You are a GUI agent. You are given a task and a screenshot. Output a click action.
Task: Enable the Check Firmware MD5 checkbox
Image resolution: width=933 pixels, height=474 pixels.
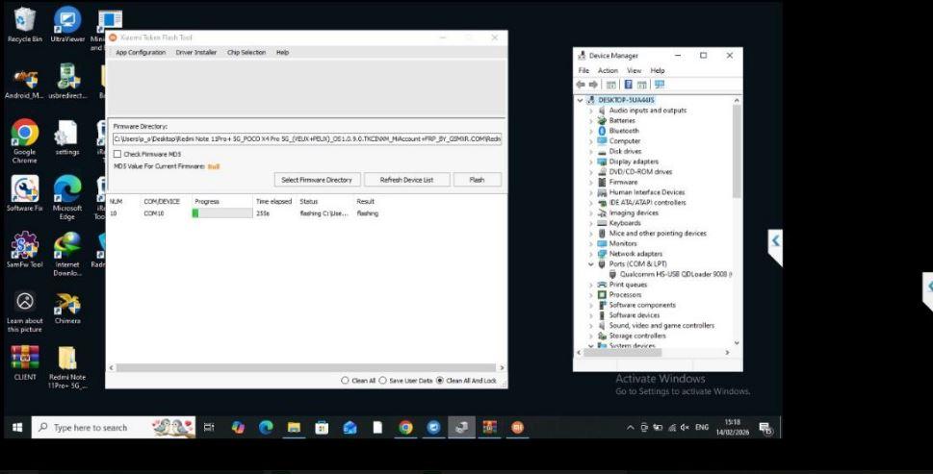point(117,154)
